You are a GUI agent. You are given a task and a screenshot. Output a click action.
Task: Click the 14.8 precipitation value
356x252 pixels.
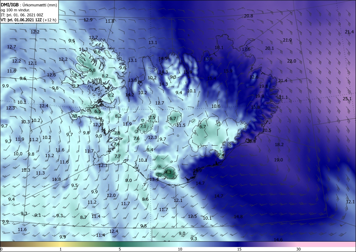pyautogui.click(x=238, y=217)
